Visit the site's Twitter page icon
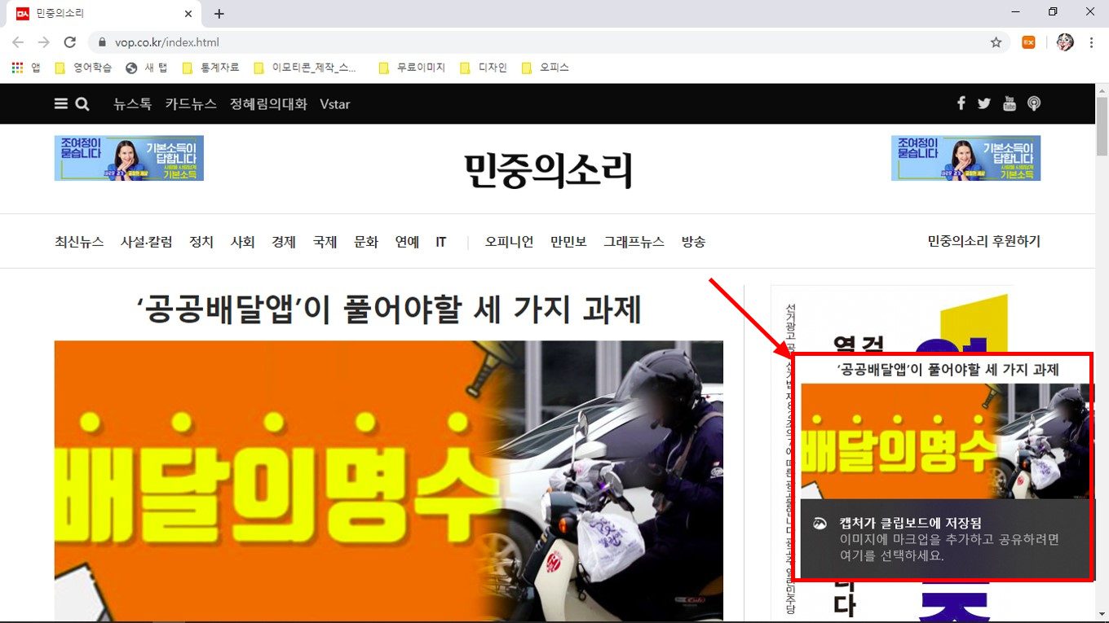The image size is (1109, 623). (984, 103)
